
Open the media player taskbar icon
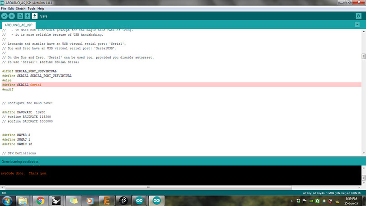point(89,201)
